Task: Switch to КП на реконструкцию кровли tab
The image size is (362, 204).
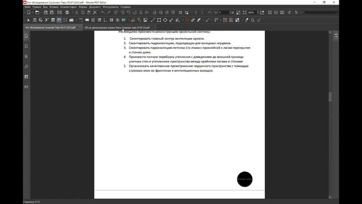Action: 117,28
